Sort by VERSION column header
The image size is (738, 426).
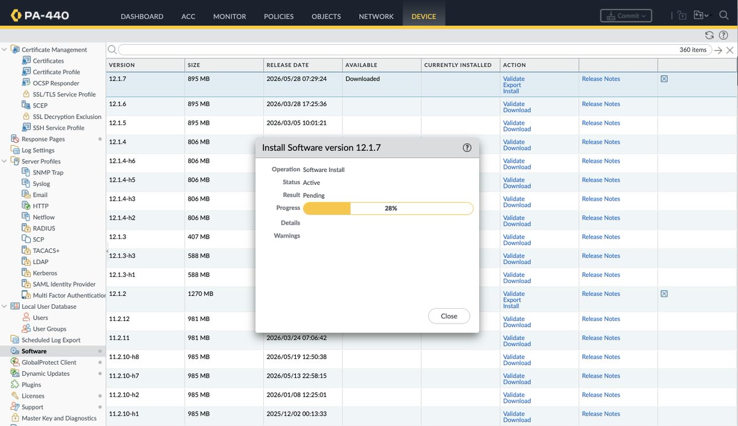[x=145, y=64]
